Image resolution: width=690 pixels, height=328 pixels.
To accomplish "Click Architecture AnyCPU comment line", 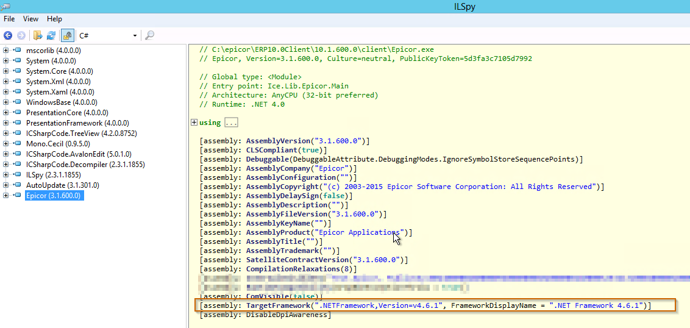I will point(288,95).
